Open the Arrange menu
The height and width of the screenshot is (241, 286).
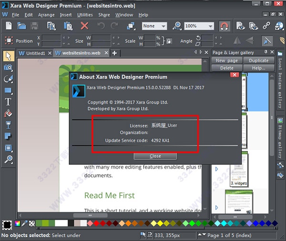[x=46, y=15]
